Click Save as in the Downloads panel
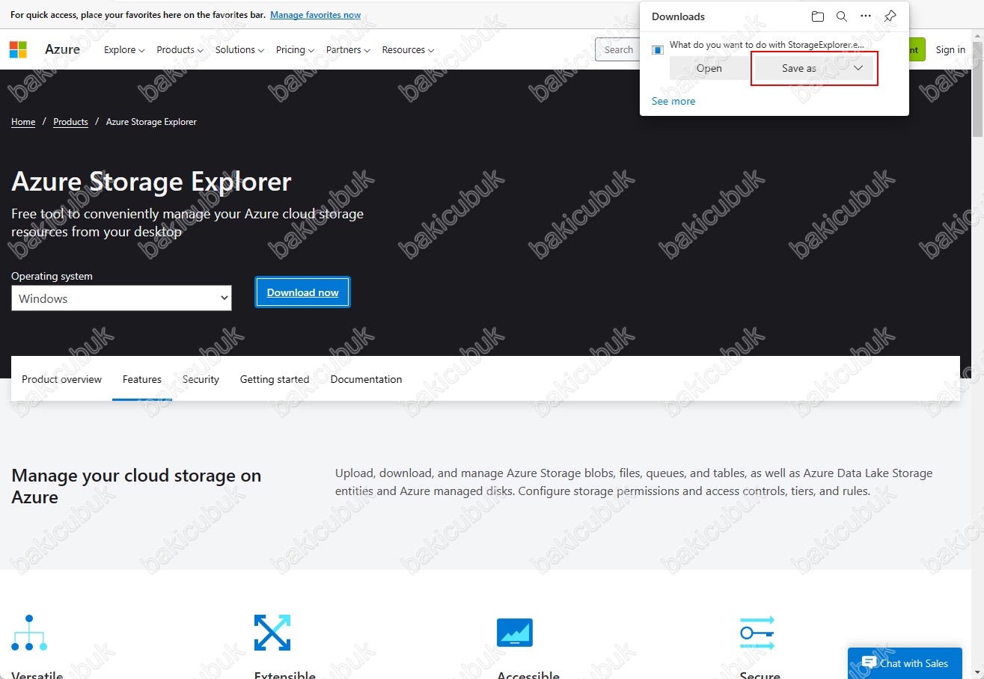This screenshot has width=984, height=679. pos(798,68)
